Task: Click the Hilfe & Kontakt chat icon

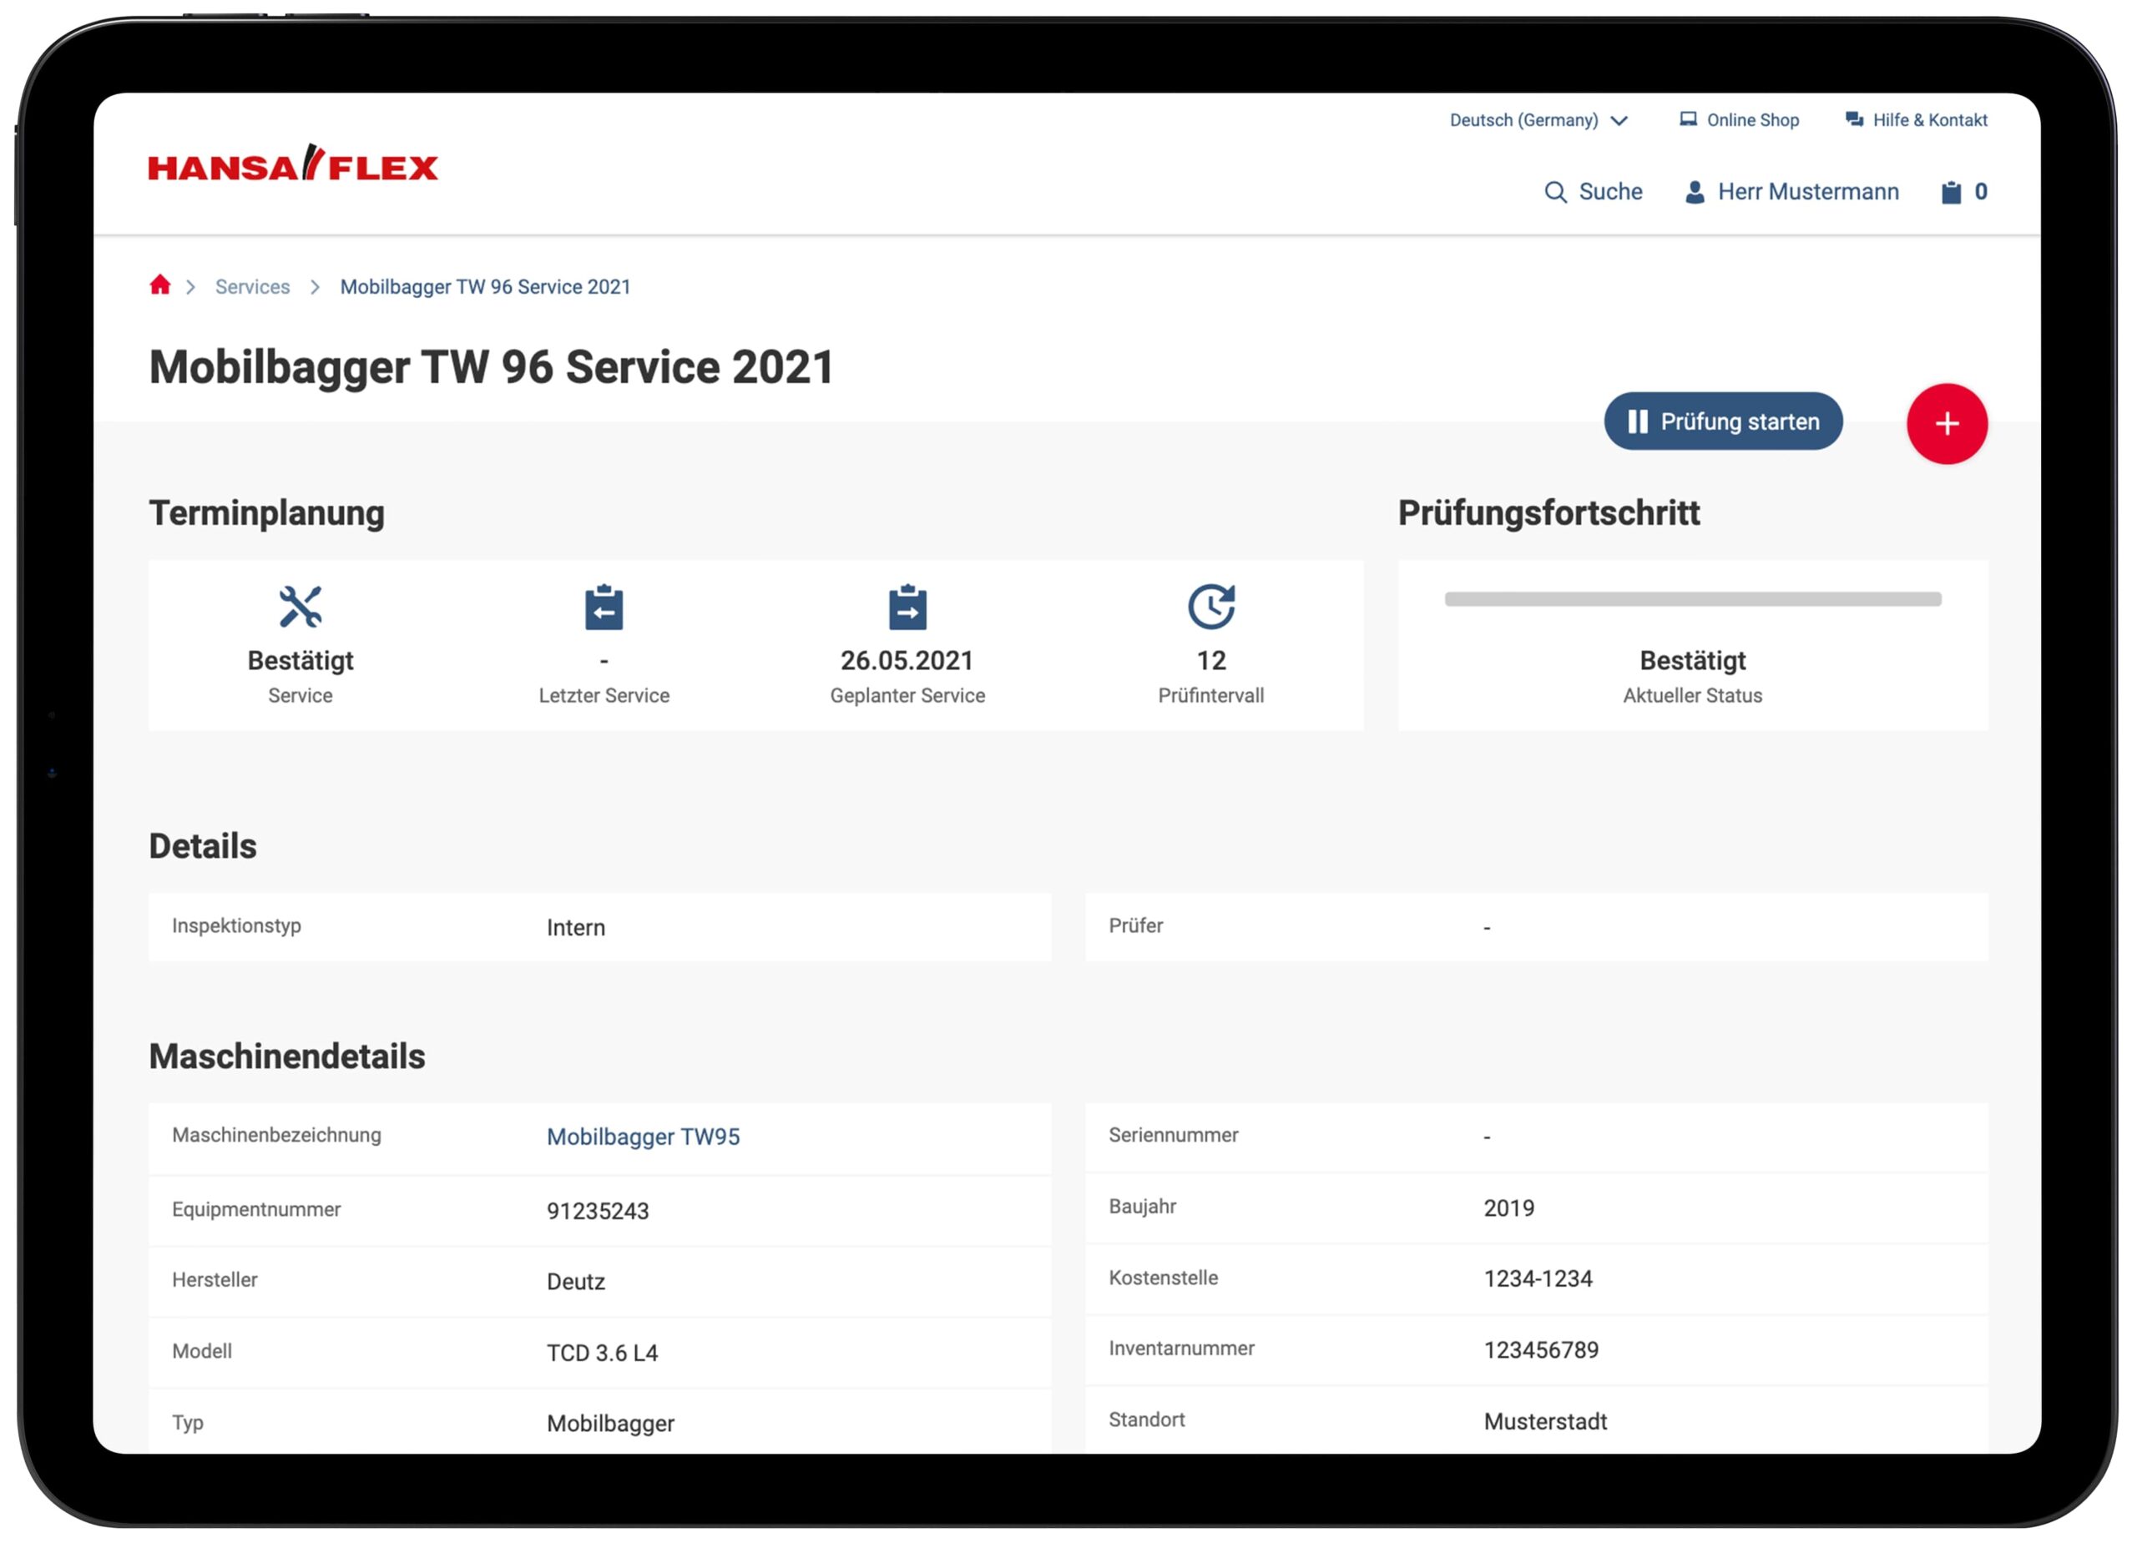Action: click(x=1853, y=119)
